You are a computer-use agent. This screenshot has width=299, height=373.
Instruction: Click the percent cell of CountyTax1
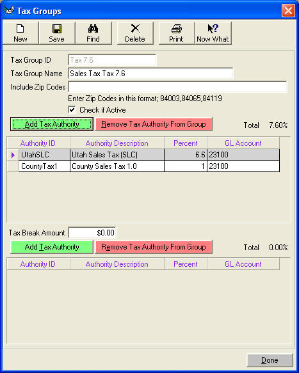tap(186, 166)
